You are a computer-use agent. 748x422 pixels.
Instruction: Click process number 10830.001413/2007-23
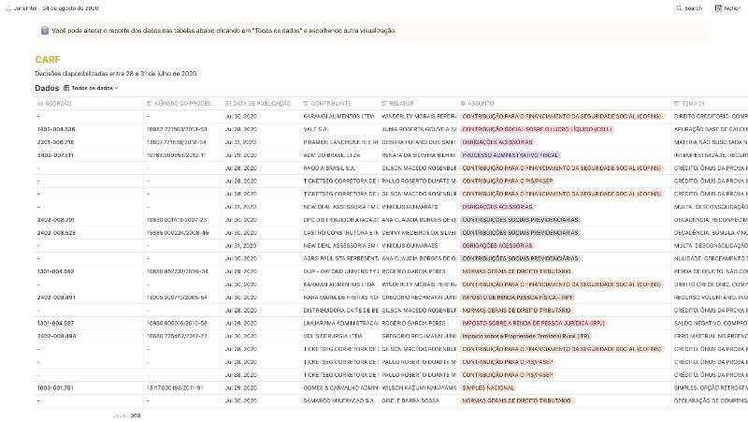177,220
